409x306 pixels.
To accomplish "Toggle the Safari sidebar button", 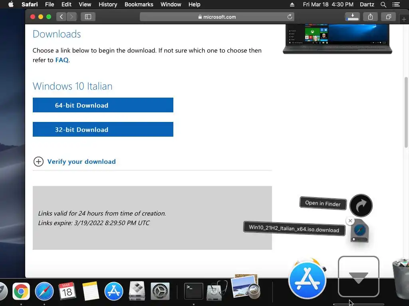I will [x=88, y=17].
